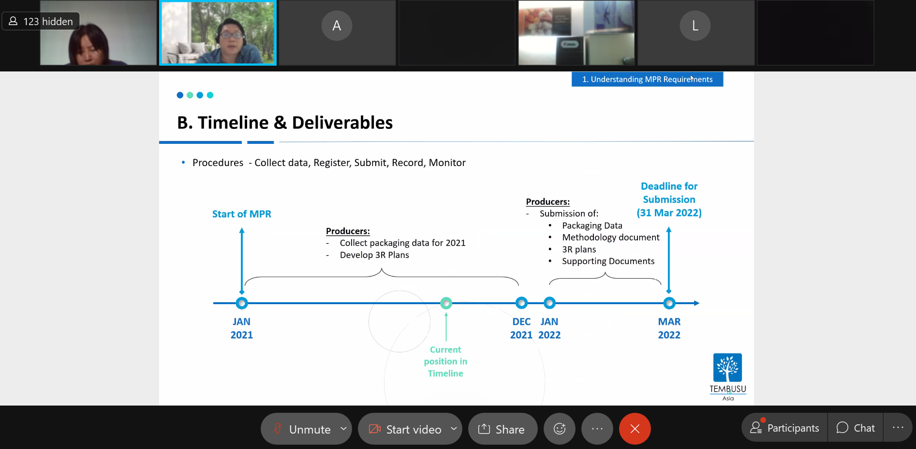Unmute the microphone
This screenshot has height=449, width=916.
[302, 429]
